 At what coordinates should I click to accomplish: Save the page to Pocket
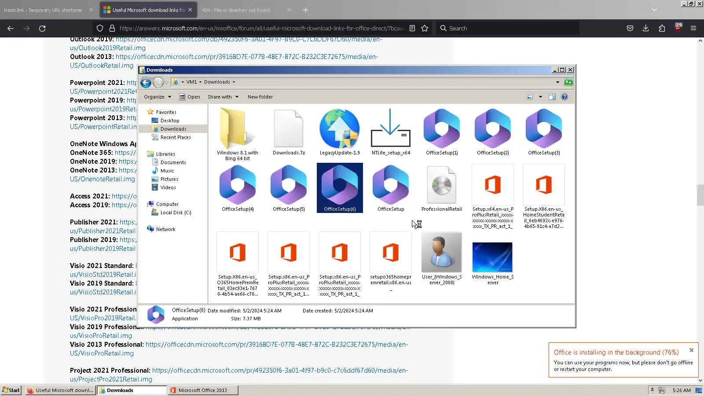click(630, 28)
